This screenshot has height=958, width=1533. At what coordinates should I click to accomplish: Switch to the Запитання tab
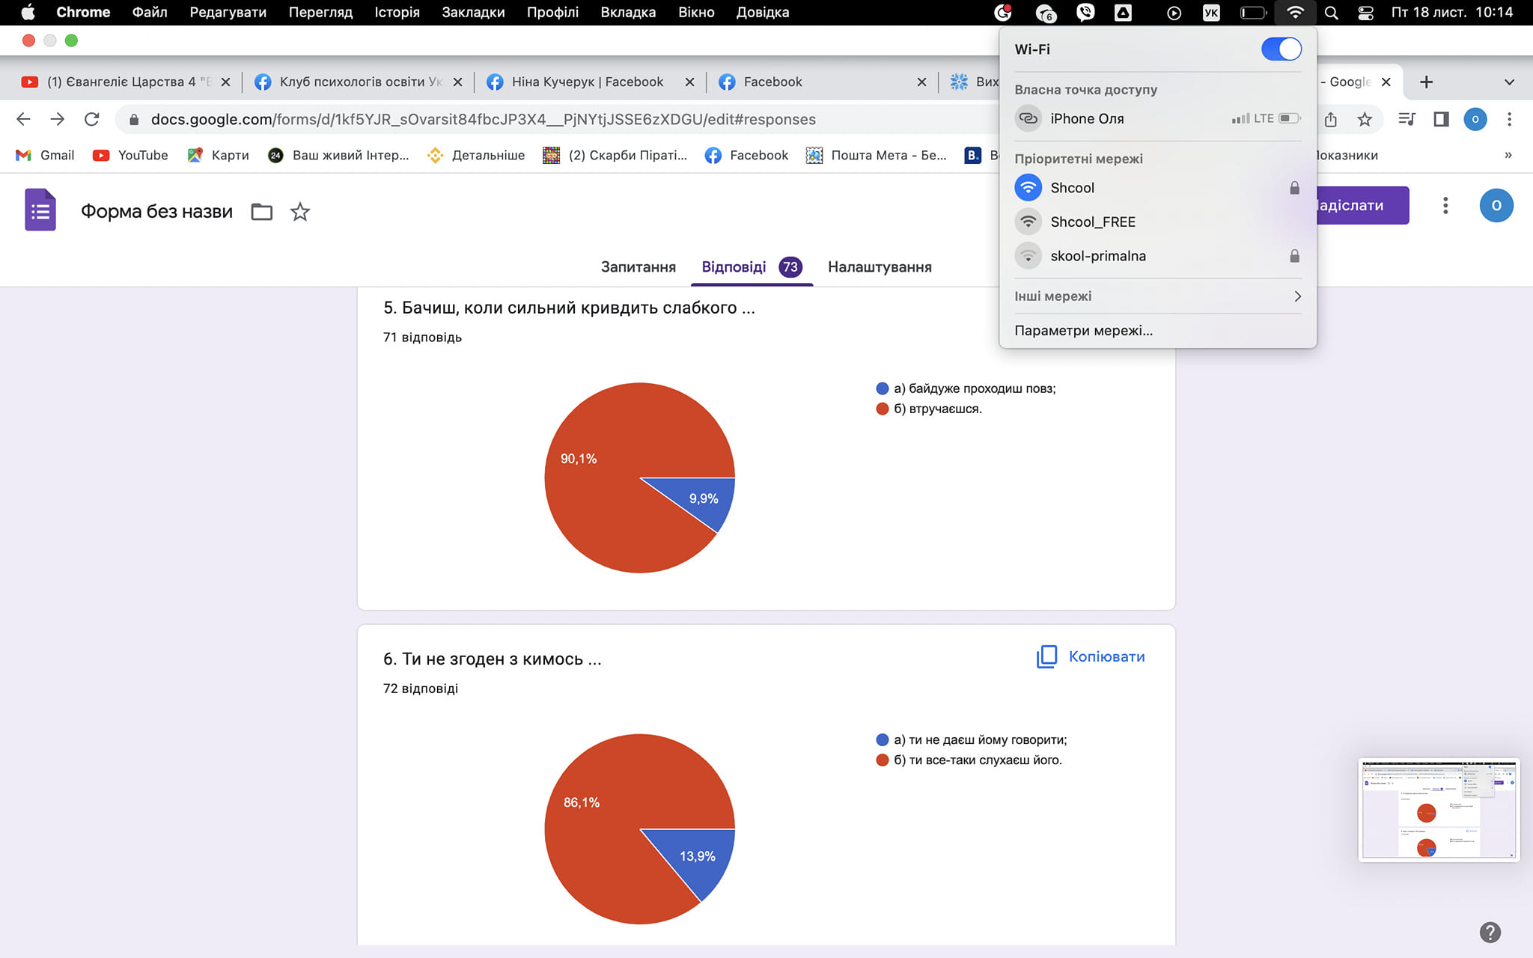coord(638,267)
